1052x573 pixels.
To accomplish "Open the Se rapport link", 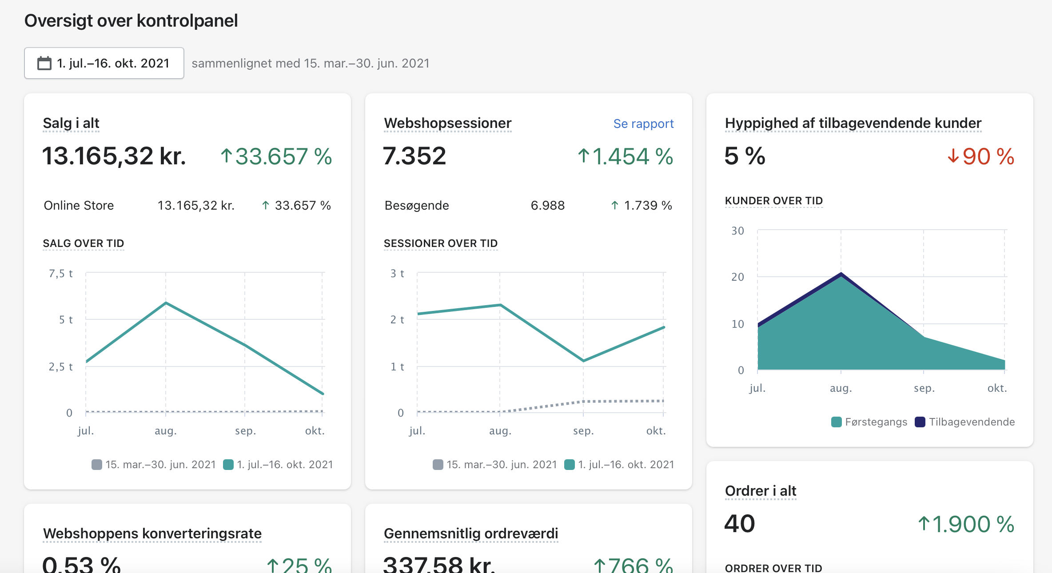I will point(643,123).
